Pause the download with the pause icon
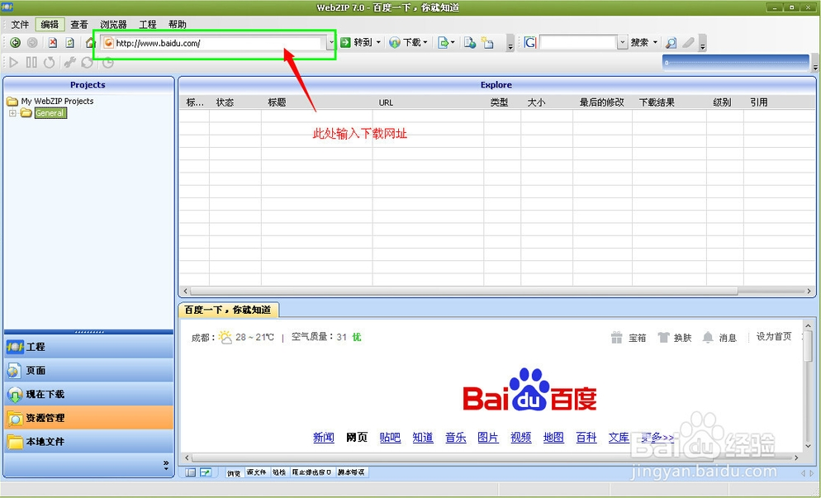Screen dimensions: 821x498 [31, 63]
